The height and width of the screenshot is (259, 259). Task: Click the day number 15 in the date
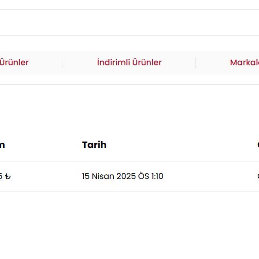(86, 176)
